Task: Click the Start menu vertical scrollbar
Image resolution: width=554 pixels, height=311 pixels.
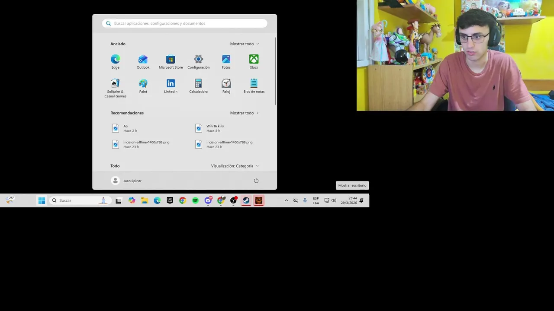Action: [275, 71]
